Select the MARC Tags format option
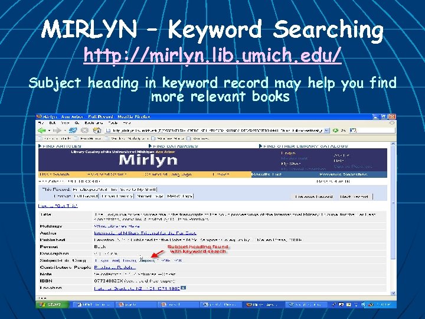425x319 pixels. [x=179, y=196]
